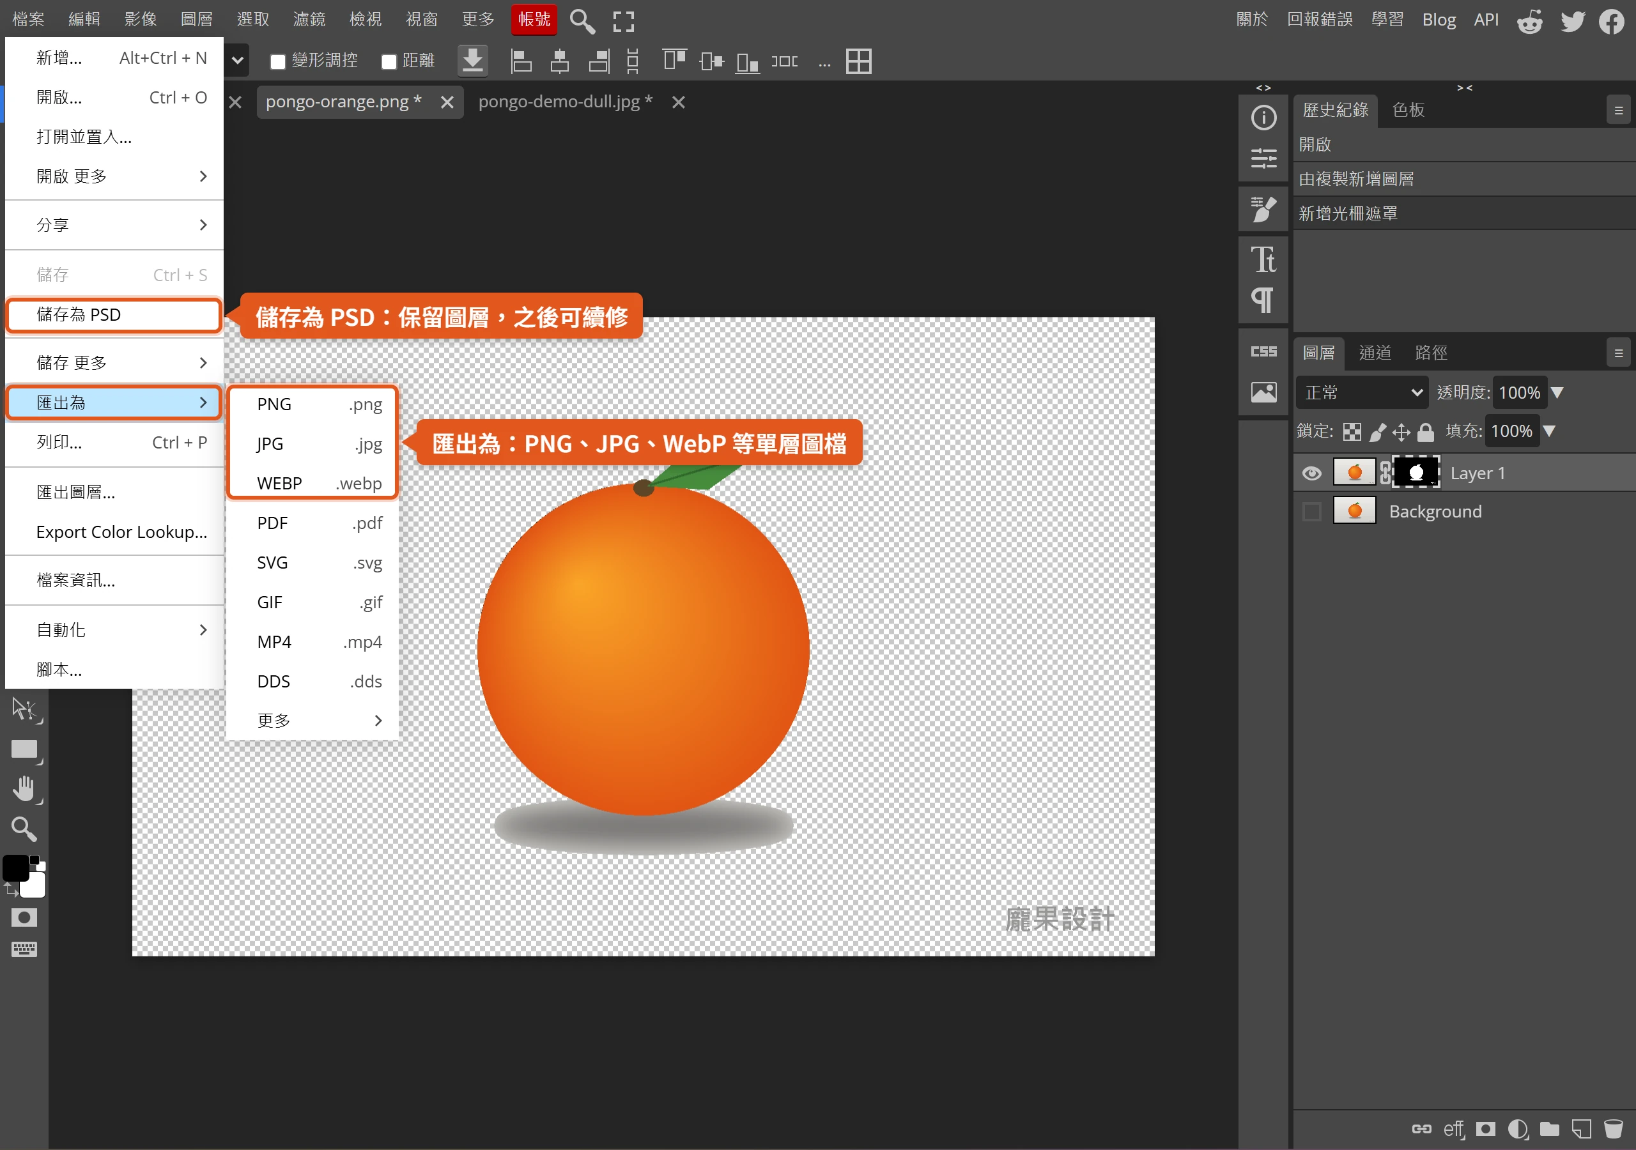Show the Background layer visibility box

1311,512
